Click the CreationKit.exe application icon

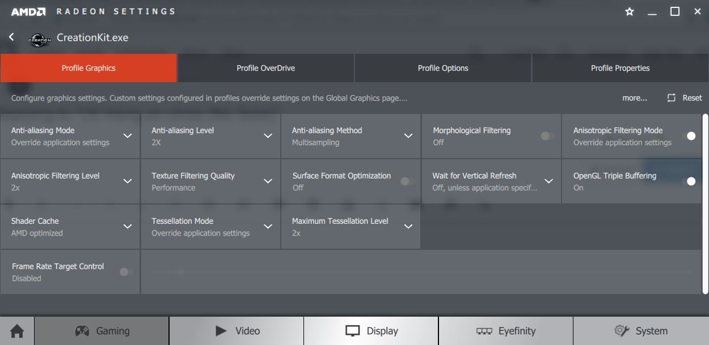click(40, 39)
